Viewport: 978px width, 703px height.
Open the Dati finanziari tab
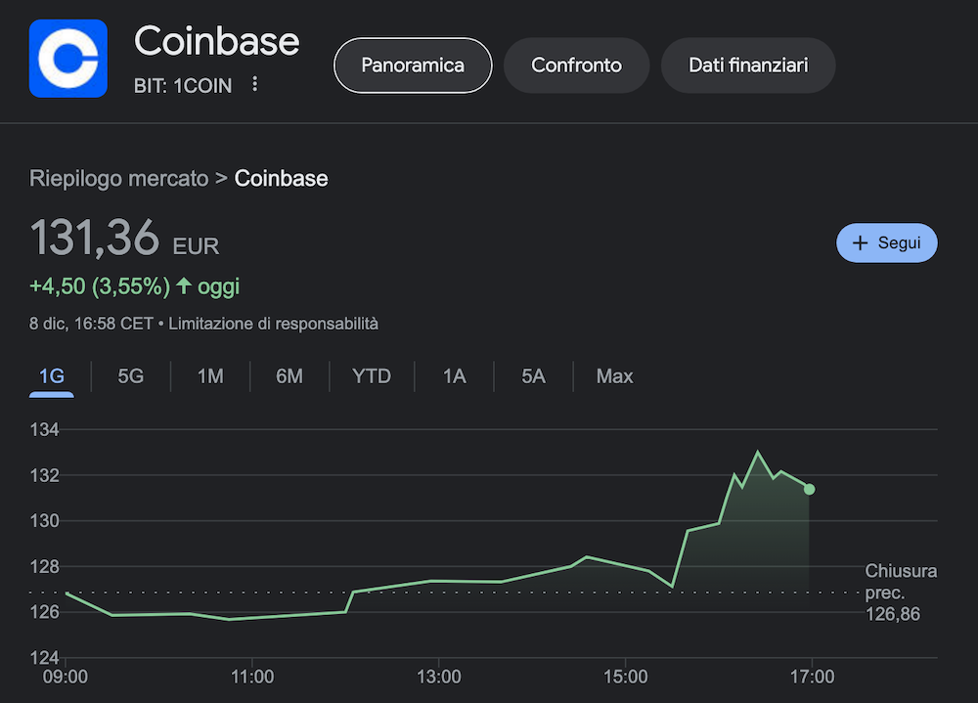pos(748,66)
